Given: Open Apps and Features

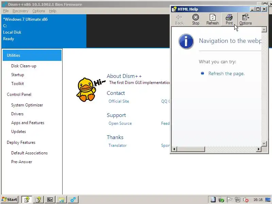Looking at the screenshot, I should click(x=28, y=123).
